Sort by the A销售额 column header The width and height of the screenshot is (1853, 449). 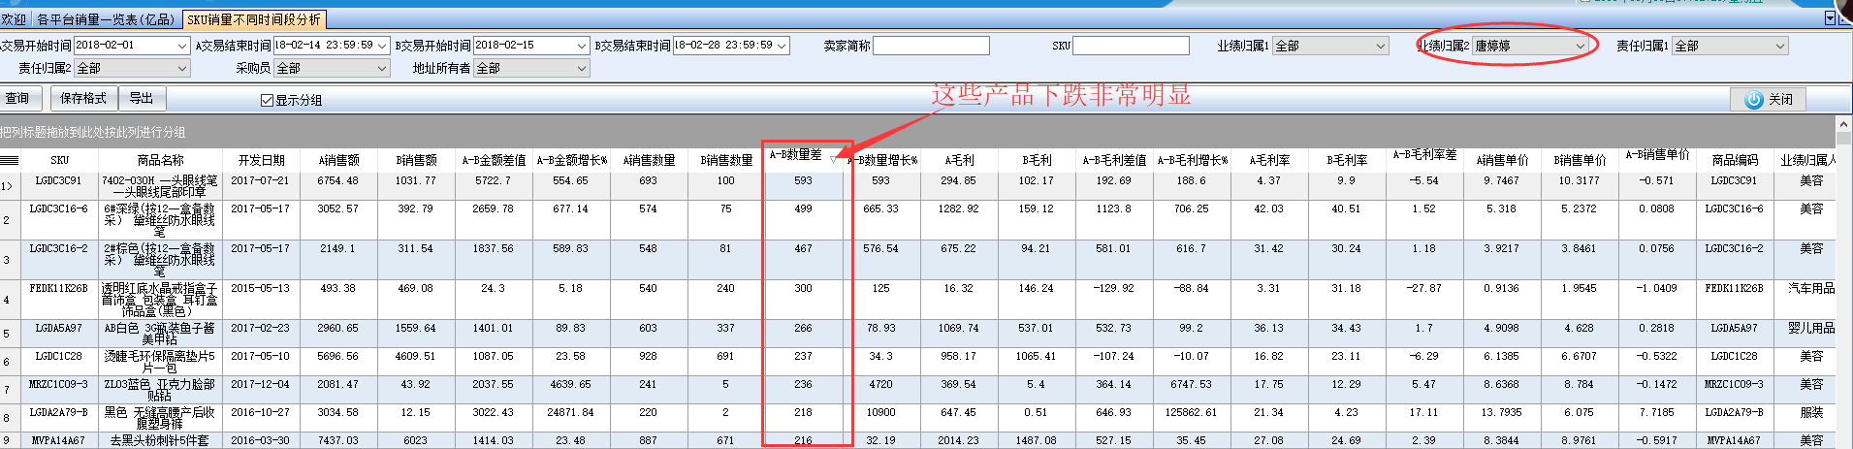[338, 160]
